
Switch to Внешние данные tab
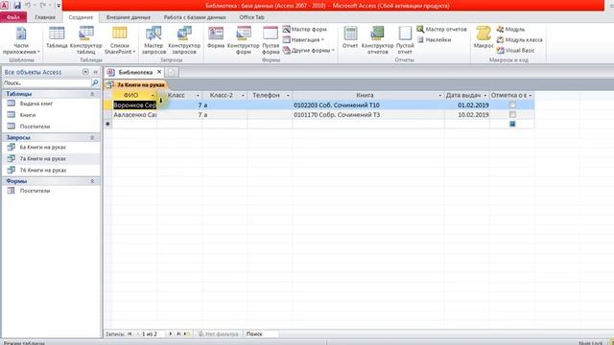[x=129, y=17]
